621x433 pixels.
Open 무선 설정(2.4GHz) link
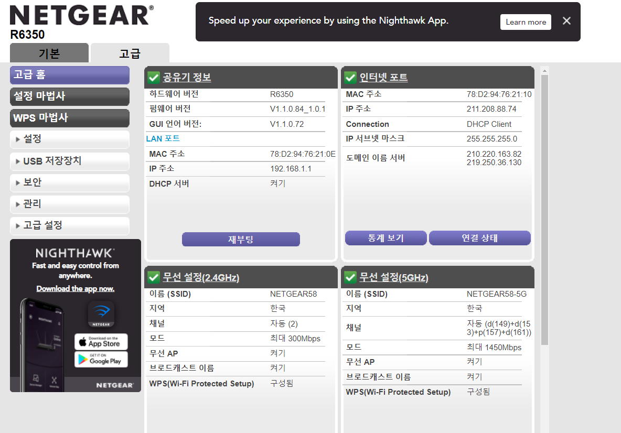pos(201,277)
